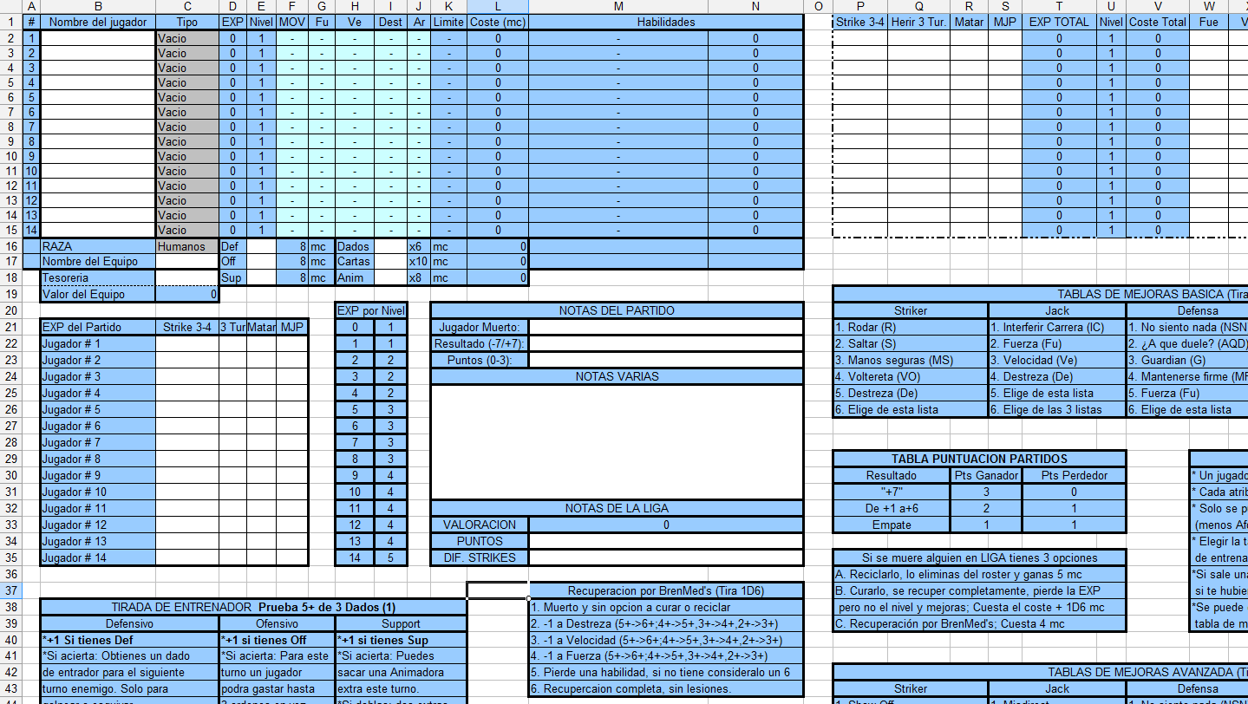Click the name cell for player 1

coord(98,38)
